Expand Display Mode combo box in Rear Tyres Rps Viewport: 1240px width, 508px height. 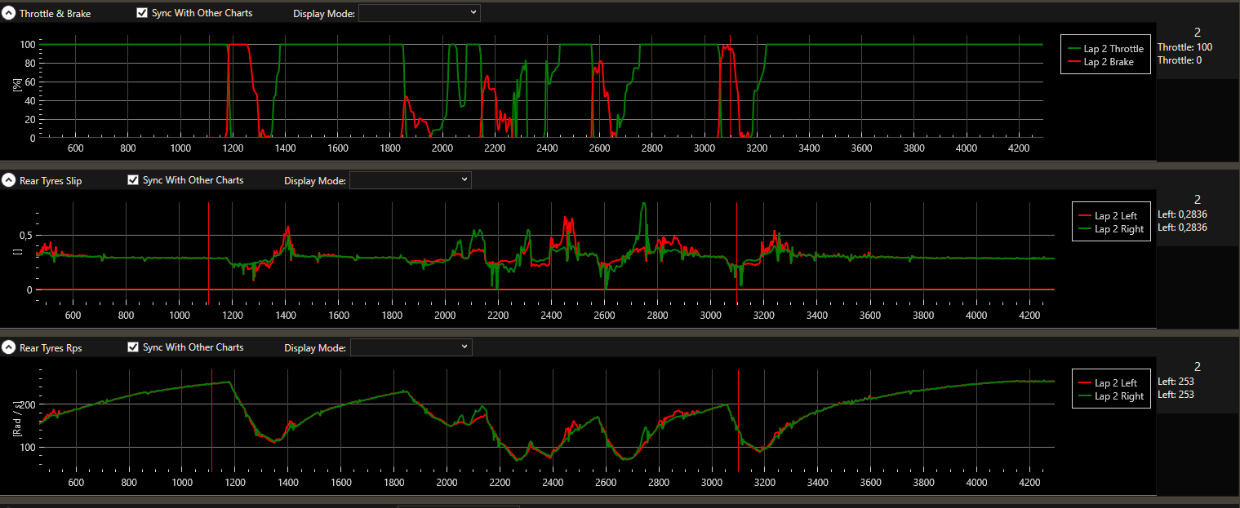pos(410,347)
